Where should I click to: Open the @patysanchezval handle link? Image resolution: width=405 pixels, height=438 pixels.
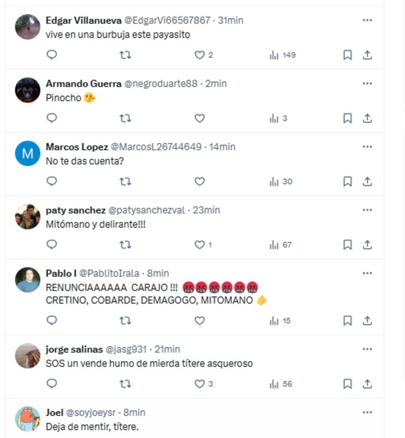[x=146, y=210]
